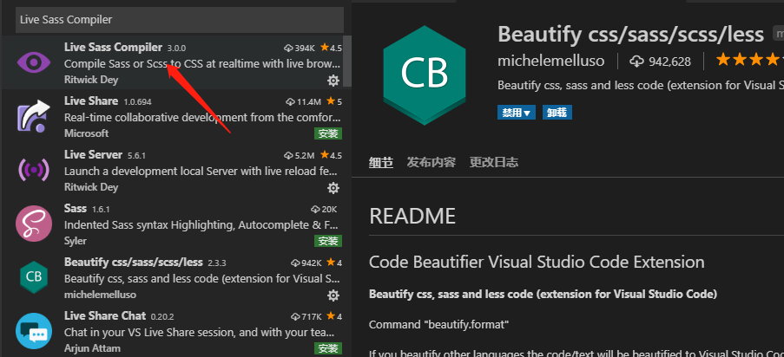The image size is (784, 357).
Task: Click the star rating in Beautify detail header
Action: click(x=749, y=61)
